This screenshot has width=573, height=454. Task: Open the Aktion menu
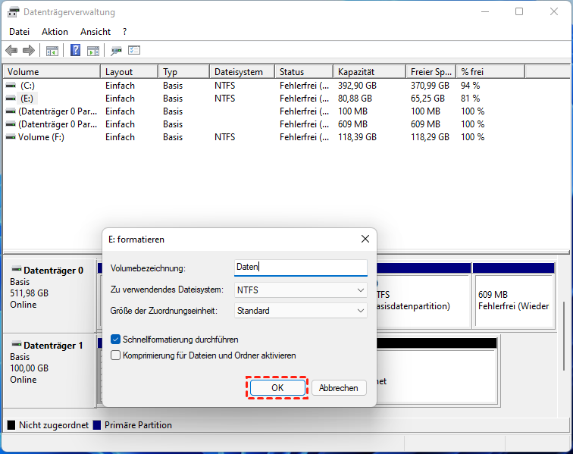(55, 32)
